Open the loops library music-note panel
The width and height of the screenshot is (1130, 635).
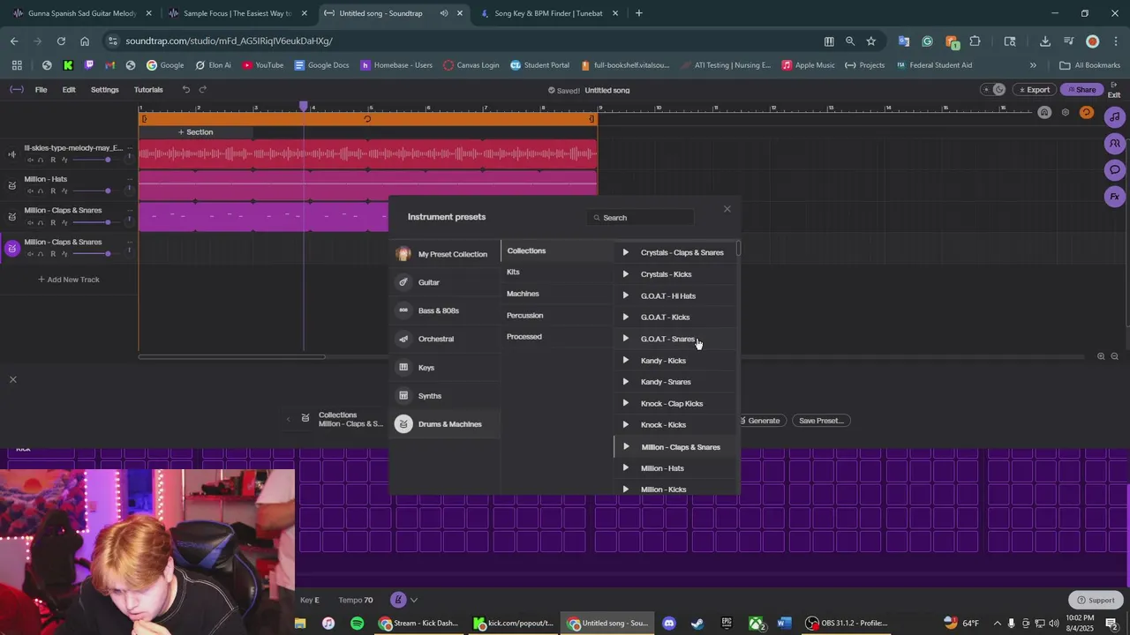pos(1115,116)
